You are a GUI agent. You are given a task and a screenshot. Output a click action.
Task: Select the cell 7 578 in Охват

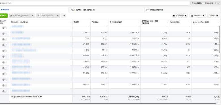(x=87, y=38)
